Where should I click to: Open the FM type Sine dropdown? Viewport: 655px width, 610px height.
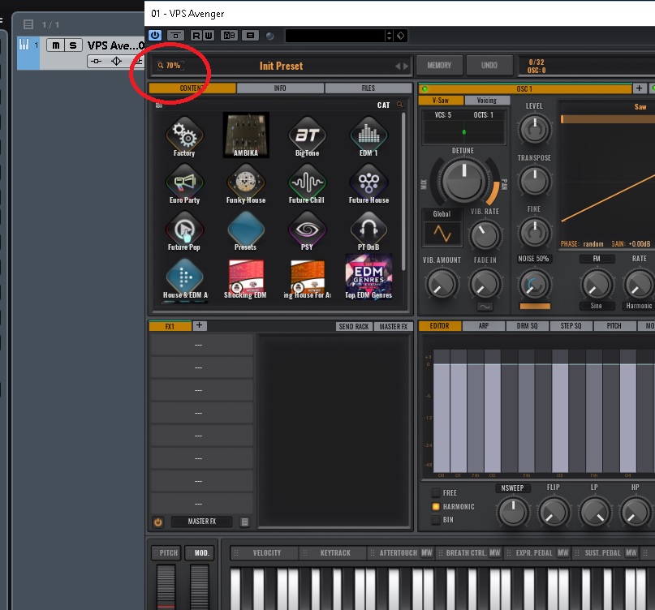tap(597, 306)
